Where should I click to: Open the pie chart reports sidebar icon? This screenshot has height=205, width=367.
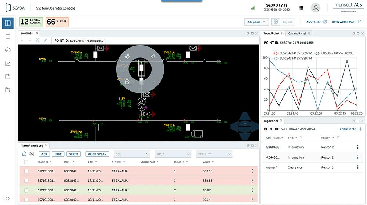click(x=8, y=50)
